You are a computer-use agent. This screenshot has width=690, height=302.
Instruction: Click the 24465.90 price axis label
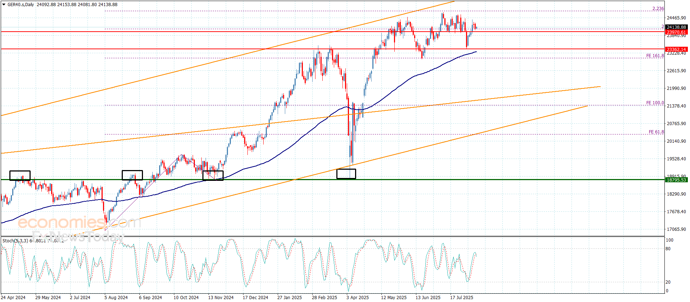tap(676, 18)
